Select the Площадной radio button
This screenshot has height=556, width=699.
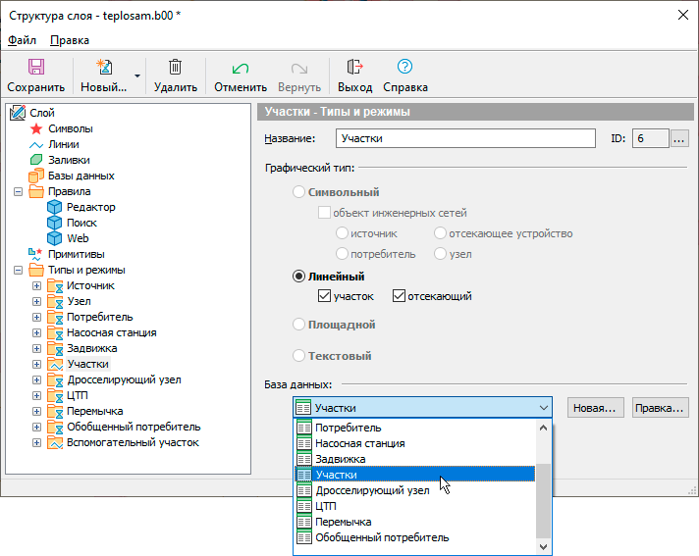[x=299, y=325]
